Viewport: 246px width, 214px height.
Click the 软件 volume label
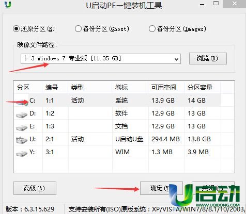121,113
